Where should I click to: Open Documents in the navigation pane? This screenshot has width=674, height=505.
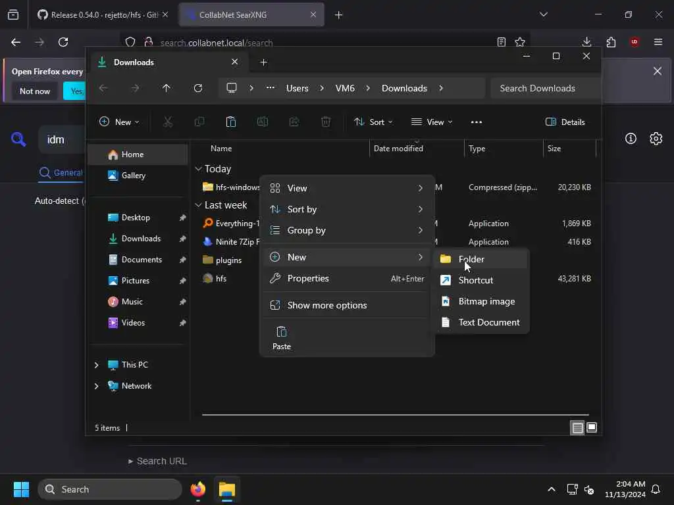138,259
